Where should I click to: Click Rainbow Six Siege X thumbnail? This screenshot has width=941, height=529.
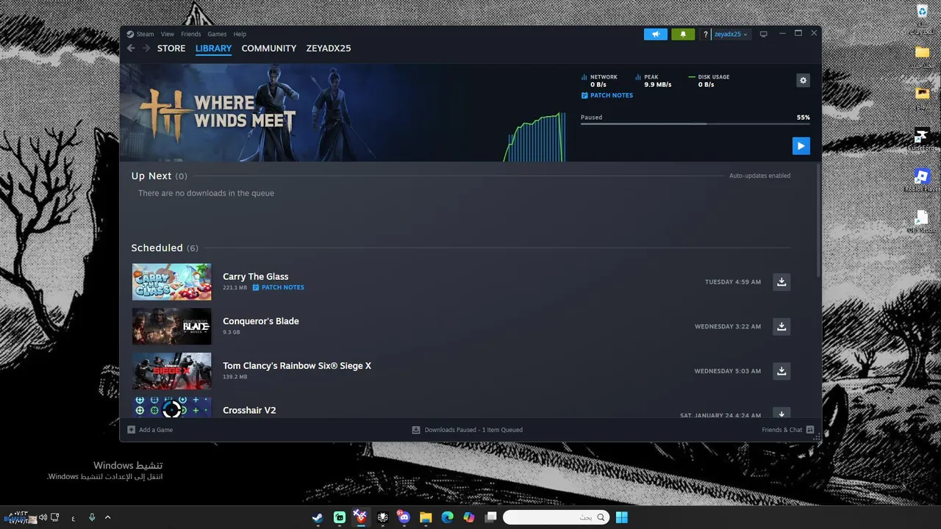[171, 371]
